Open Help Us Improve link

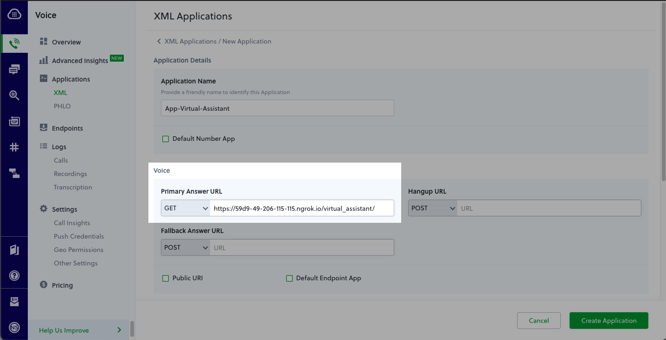64,330
